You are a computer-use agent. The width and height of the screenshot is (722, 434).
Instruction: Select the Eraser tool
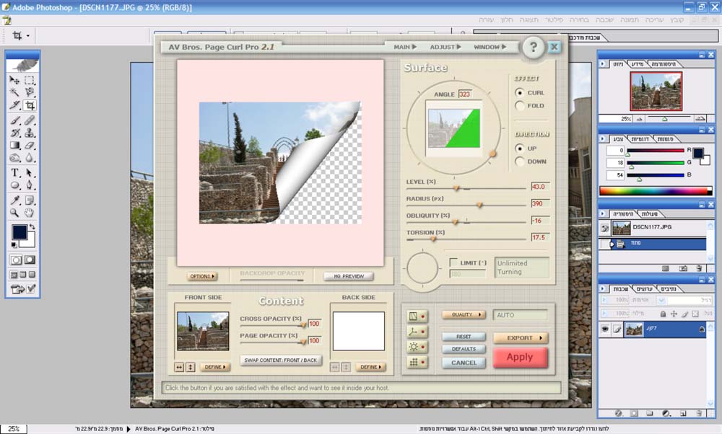30,146
